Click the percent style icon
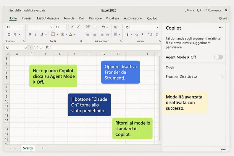Image resolution: width=234 pixels, height=156 pixels. pyautogui.click(x=136, y=34)
